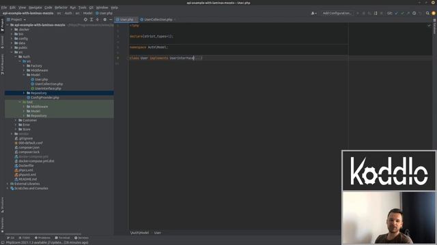
Task: Click the Git commit checkmark icon
Action: pos(402,13)
